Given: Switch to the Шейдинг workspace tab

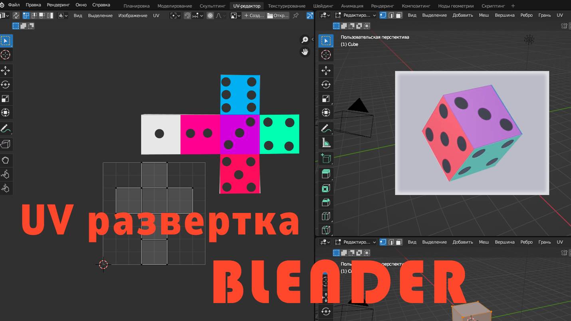Looking at the screenshot, I should click(323, 6).
